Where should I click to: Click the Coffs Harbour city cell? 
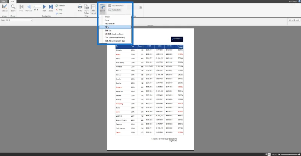[x=123, y=128]
